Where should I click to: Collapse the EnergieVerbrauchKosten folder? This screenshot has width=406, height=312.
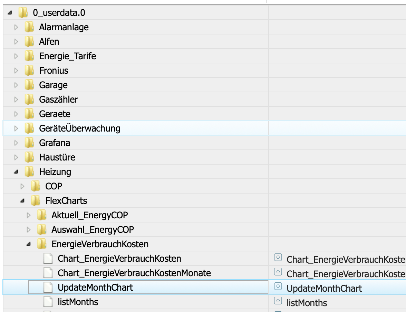tap(29, 244)
